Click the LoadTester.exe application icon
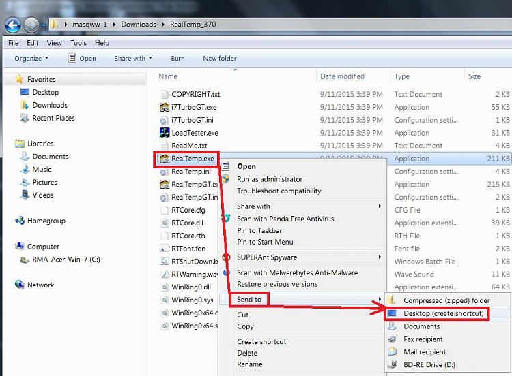The image size is (512, 376). (x=165, y=133)
